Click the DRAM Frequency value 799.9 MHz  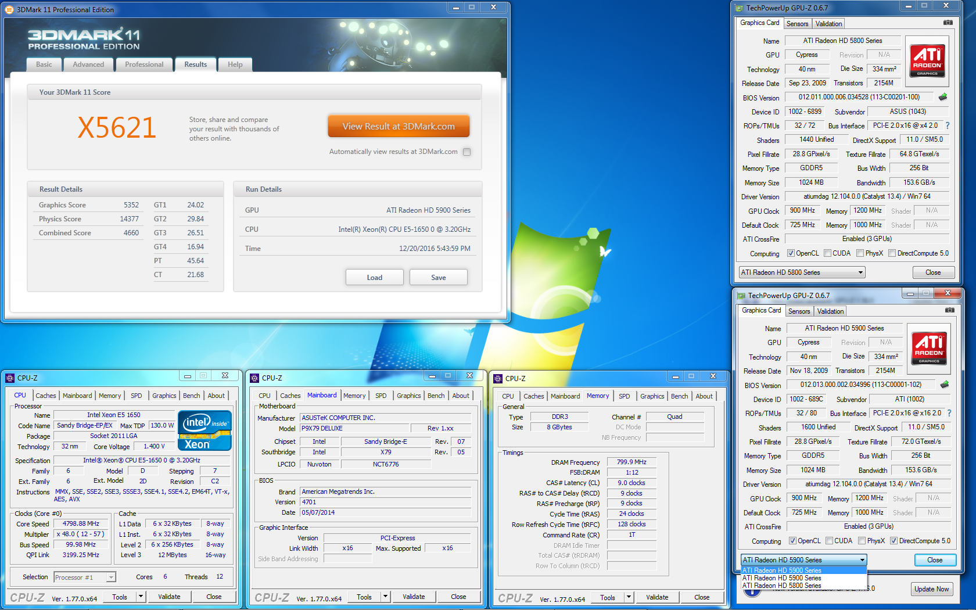tap(631, 462)
